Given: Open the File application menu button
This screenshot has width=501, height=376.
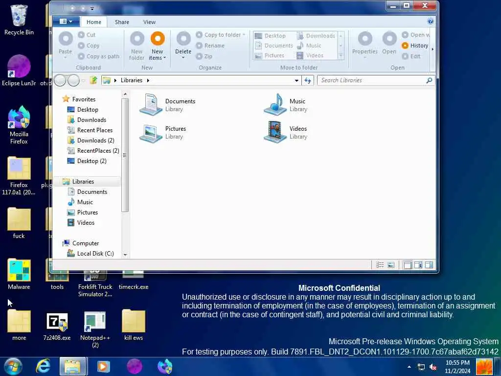Looking at the screenshot, I should pyautogui.click(x=66, y=22).
